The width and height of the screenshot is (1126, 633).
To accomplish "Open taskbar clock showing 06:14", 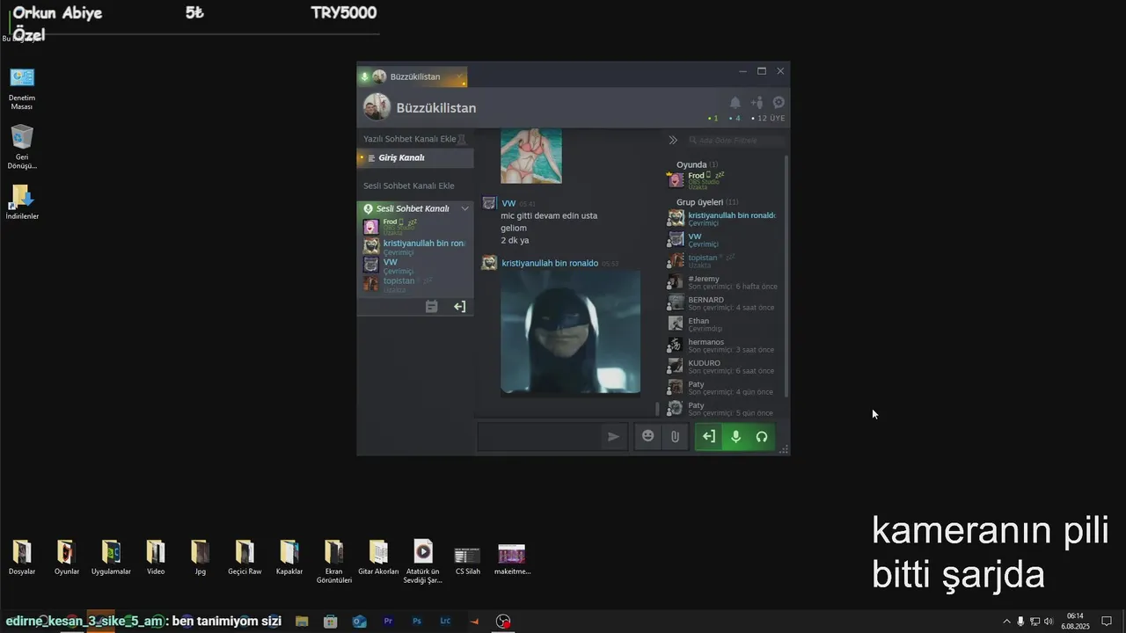I will point(1075,622).
